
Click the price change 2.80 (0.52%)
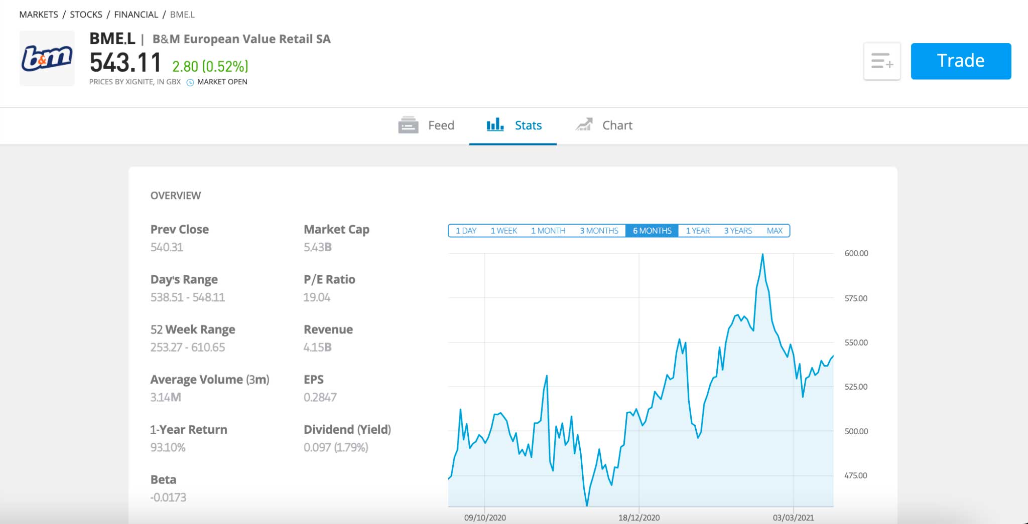[x=210, y=66]
